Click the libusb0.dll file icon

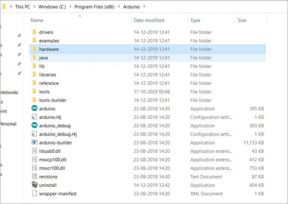click(x=35, y=151)
